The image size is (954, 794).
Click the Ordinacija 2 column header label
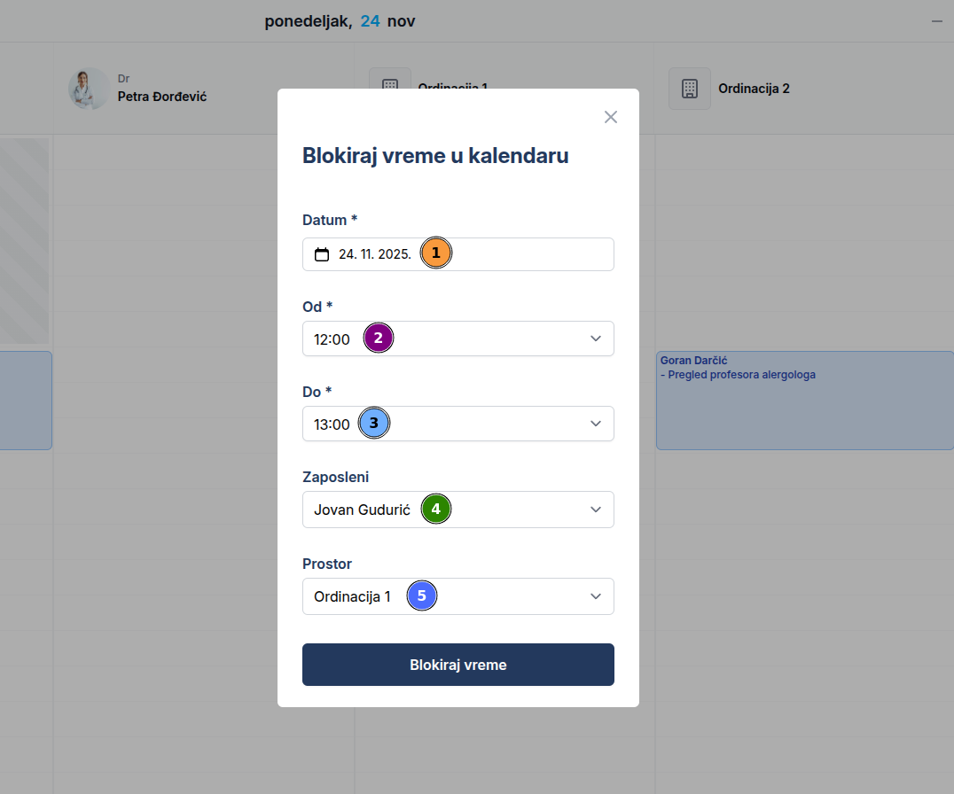(754, 89)
